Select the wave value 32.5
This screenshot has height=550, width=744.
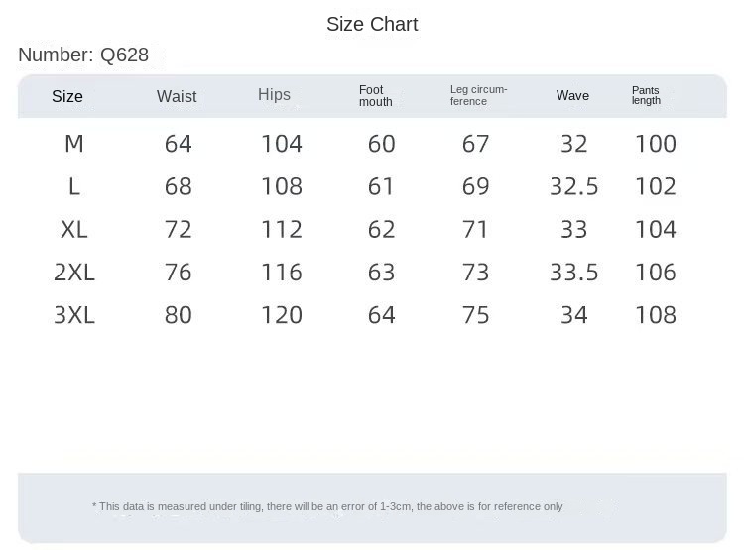(x=574, y=186)
